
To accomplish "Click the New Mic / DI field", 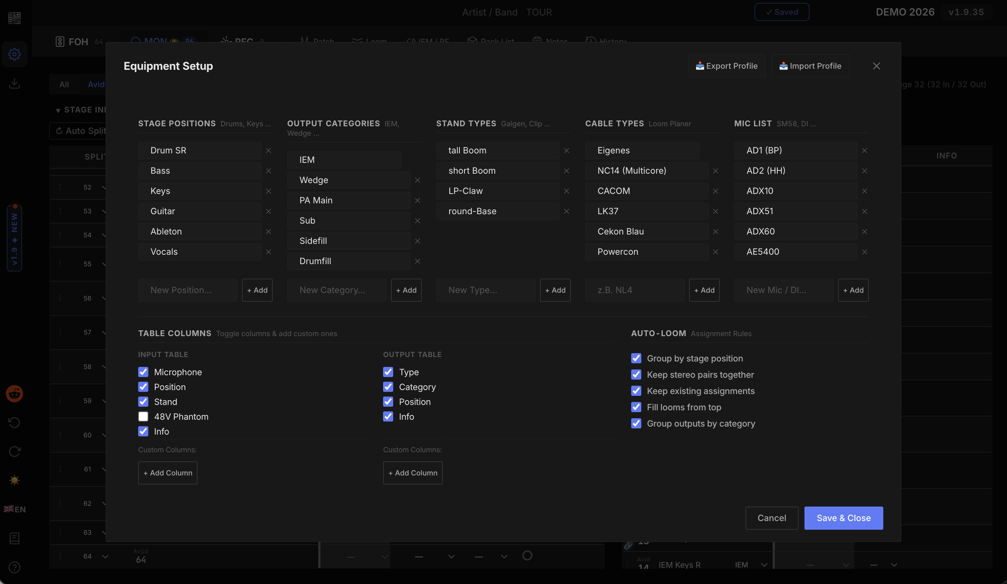I will coord(784,290).
